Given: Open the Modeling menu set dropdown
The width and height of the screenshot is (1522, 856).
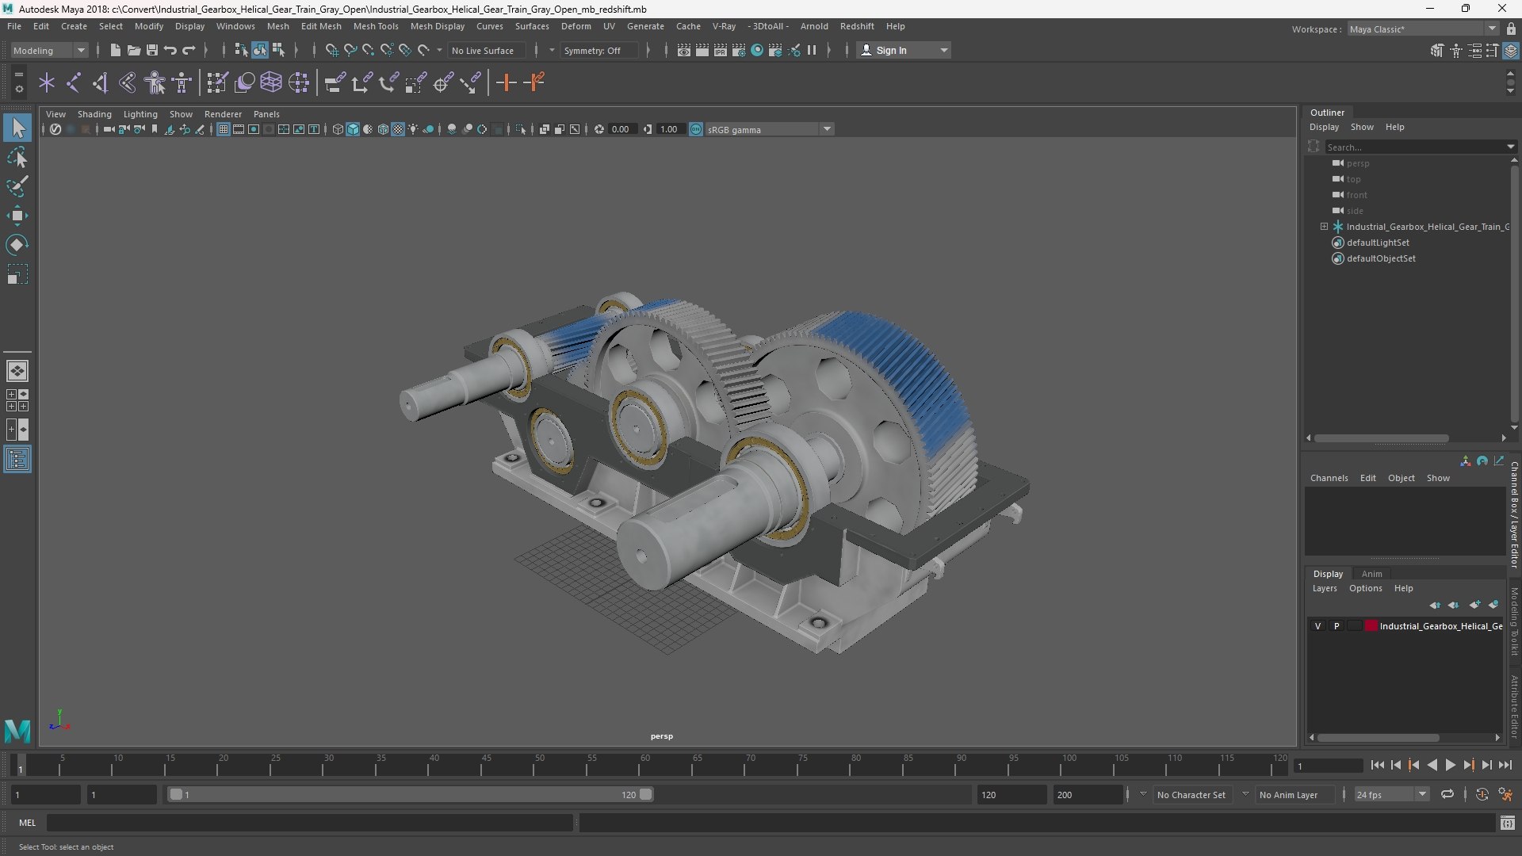Looking at the screenshot, I should pos(49,50).
